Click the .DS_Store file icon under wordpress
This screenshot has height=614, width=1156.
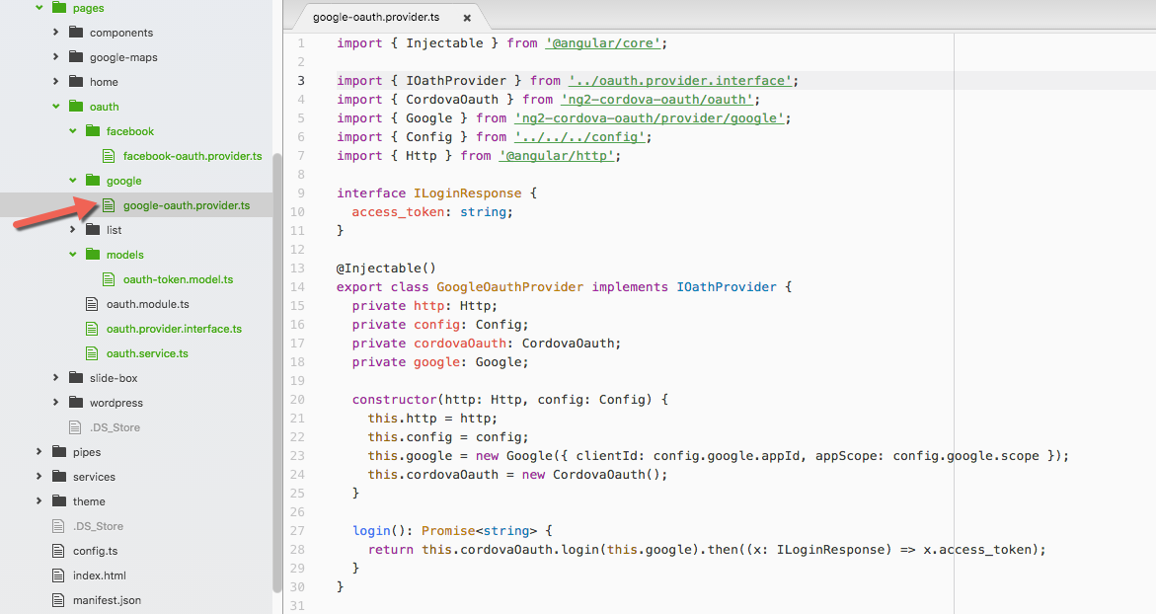[x=74, y=426]
